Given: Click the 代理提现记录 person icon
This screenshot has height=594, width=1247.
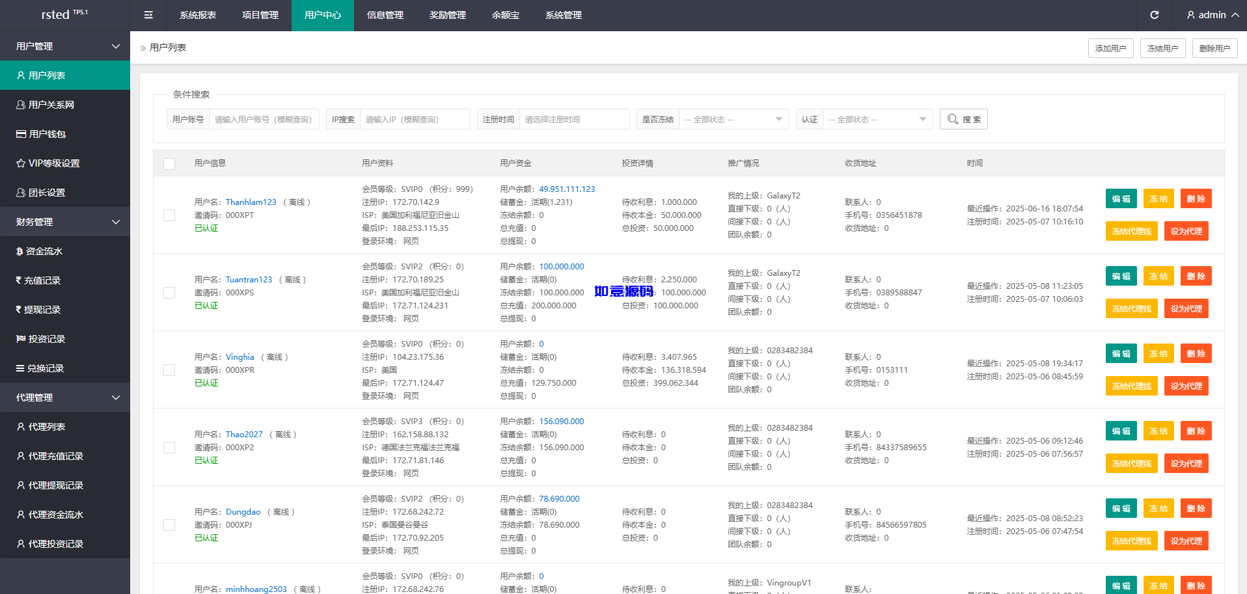Looking at the screenshot, I should pos(21,485).
